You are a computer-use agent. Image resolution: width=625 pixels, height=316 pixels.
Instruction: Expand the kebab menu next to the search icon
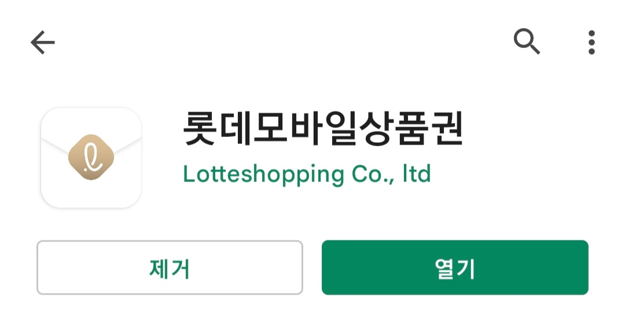tap(591, 42)
